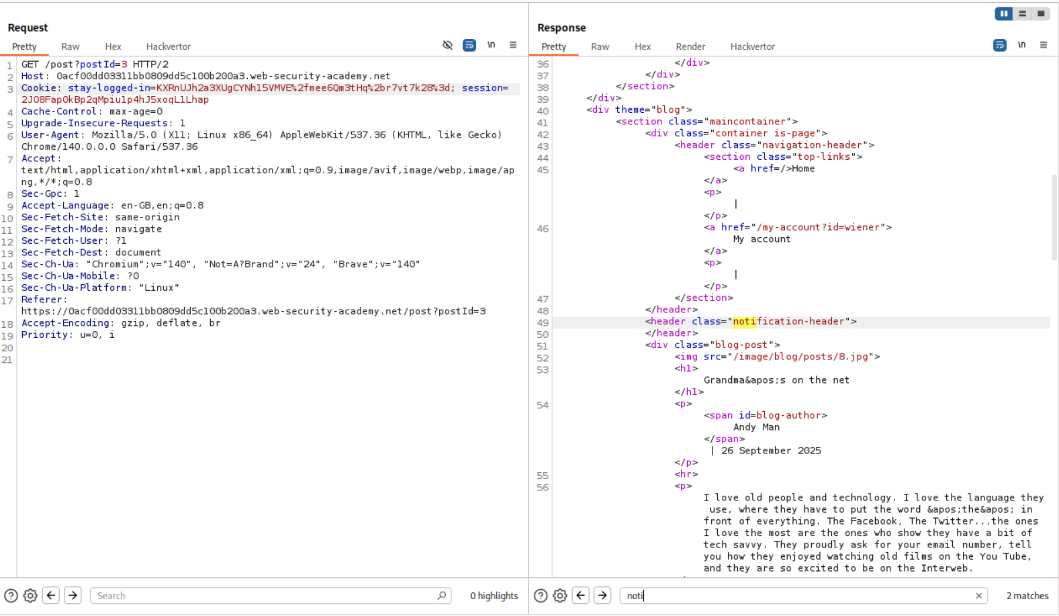Toggle non-printable characters \n in Request panel
Viewport: 1059px width, 616px height.
coord(492,45)
